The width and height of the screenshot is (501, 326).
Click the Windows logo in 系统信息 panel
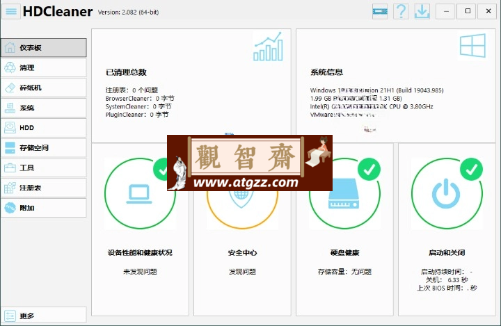472,46
